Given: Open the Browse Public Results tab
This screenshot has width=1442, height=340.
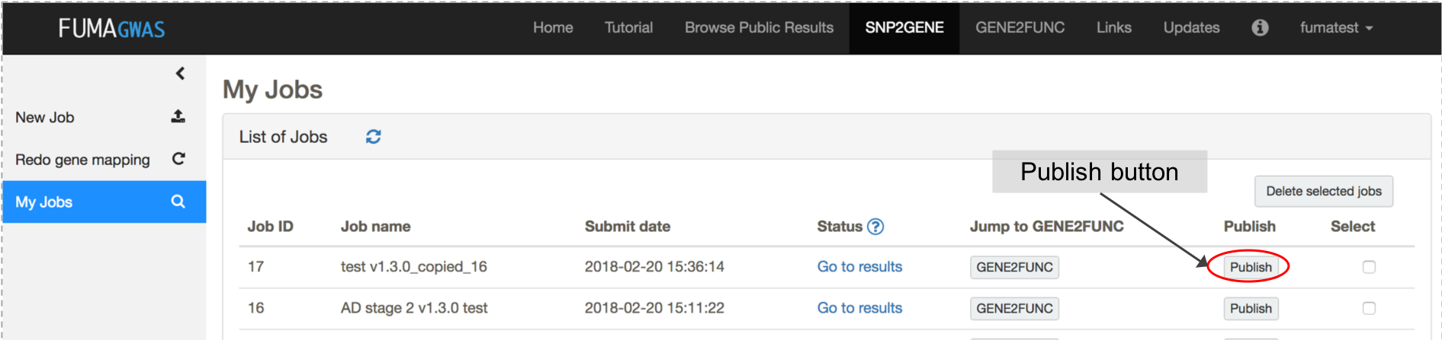Looking at the screenshot, I should [x=759, y=28].
